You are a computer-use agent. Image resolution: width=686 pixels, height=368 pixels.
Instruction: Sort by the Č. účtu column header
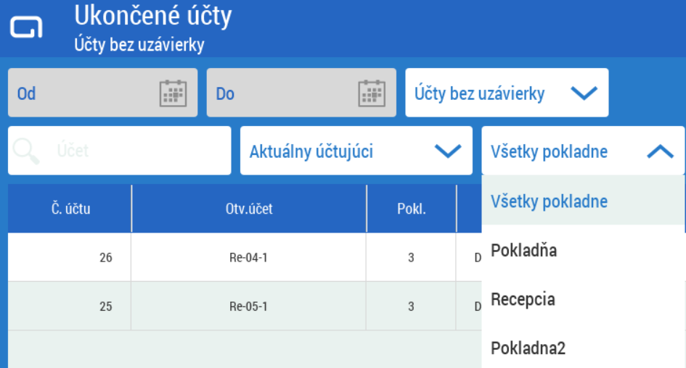[70, 209]
